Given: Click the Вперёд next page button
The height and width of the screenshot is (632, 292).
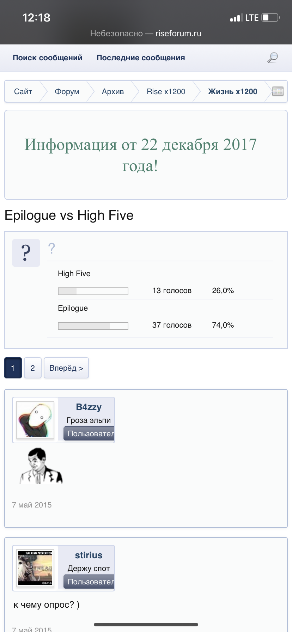Looking at the screenshot, I should pyautogui.click(x=66, y=368).
